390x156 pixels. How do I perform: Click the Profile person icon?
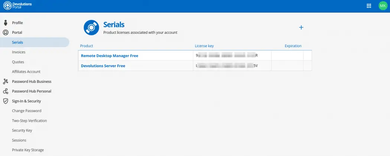pos(6,23)
